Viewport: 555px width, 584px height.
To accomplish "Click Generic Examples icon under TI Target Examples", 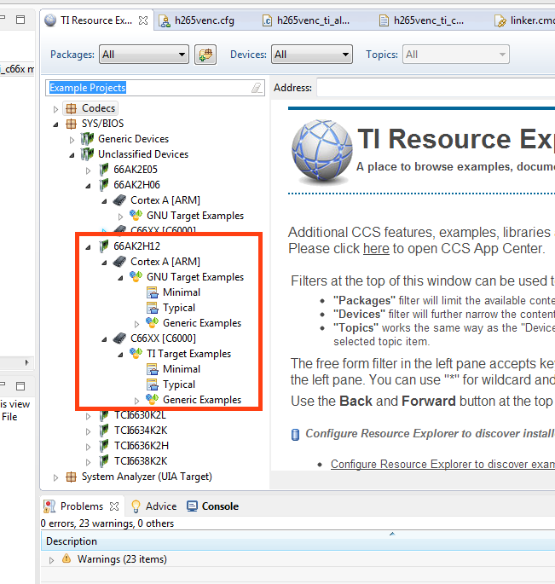I will click(152, 399).
